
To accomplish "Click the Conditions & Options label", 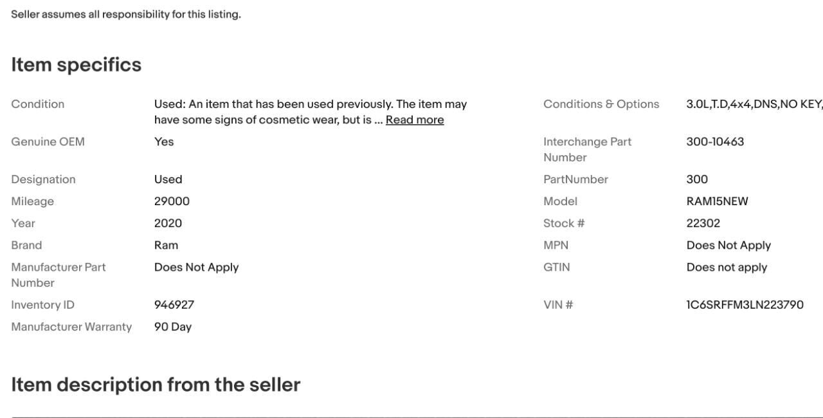I will (601, 104).
